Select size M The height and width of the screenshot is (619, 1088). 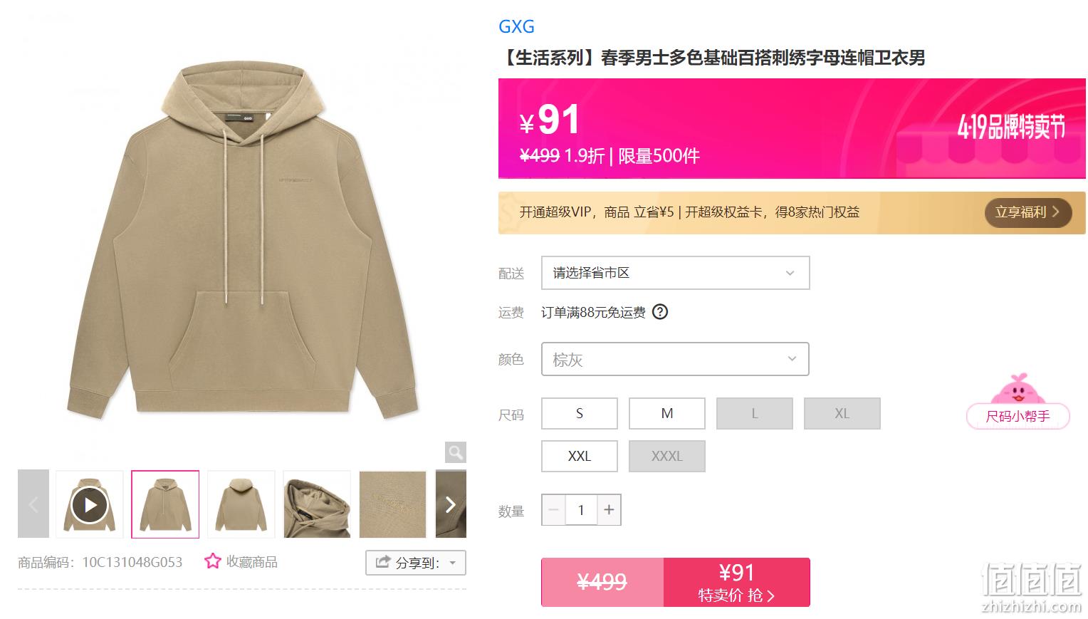[x=667, y=414]
